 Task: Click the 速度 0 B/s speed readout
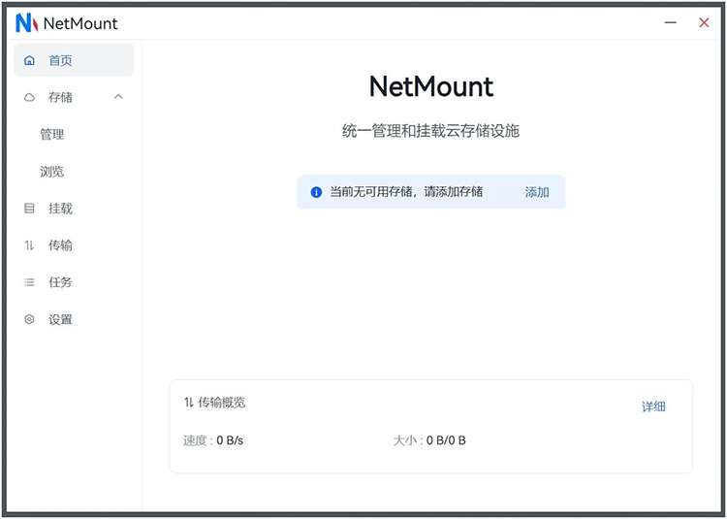(213, 440)
